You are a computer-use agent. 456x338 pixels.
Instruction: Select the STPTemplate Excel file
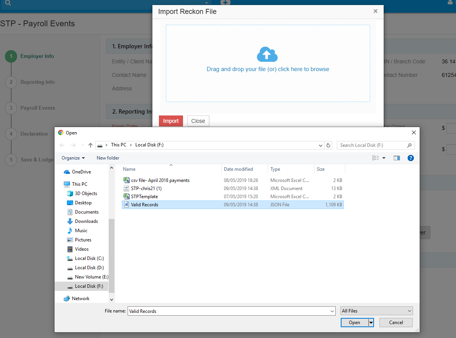(x=144, y=197)
